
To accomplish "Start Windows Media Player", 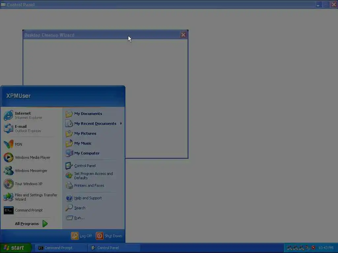I will [x=31, y=157].
